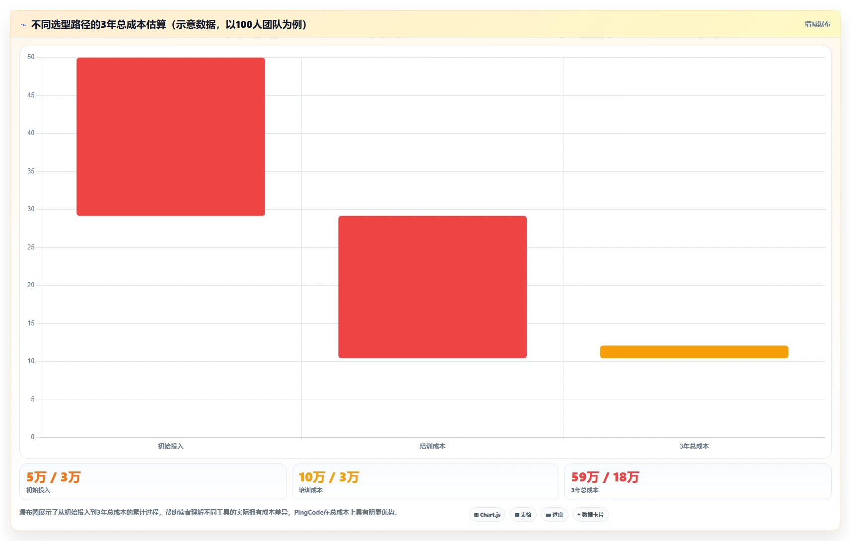Click the 初始投入 x-axis label
Image resolution: width=851 pixels, height=541 pixels.
pyautogui.click(x=171, y=446)
